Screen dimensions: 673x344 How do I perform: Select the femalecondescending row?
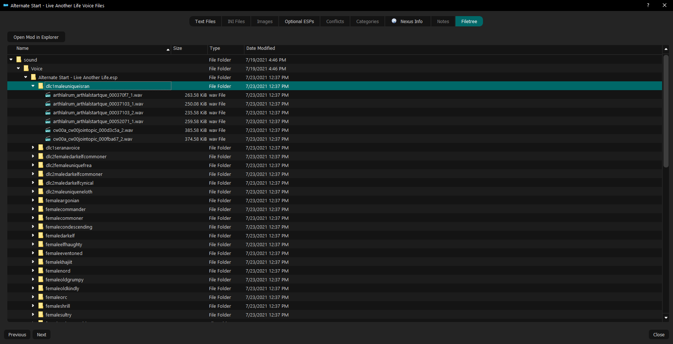[x=335, y=227]
